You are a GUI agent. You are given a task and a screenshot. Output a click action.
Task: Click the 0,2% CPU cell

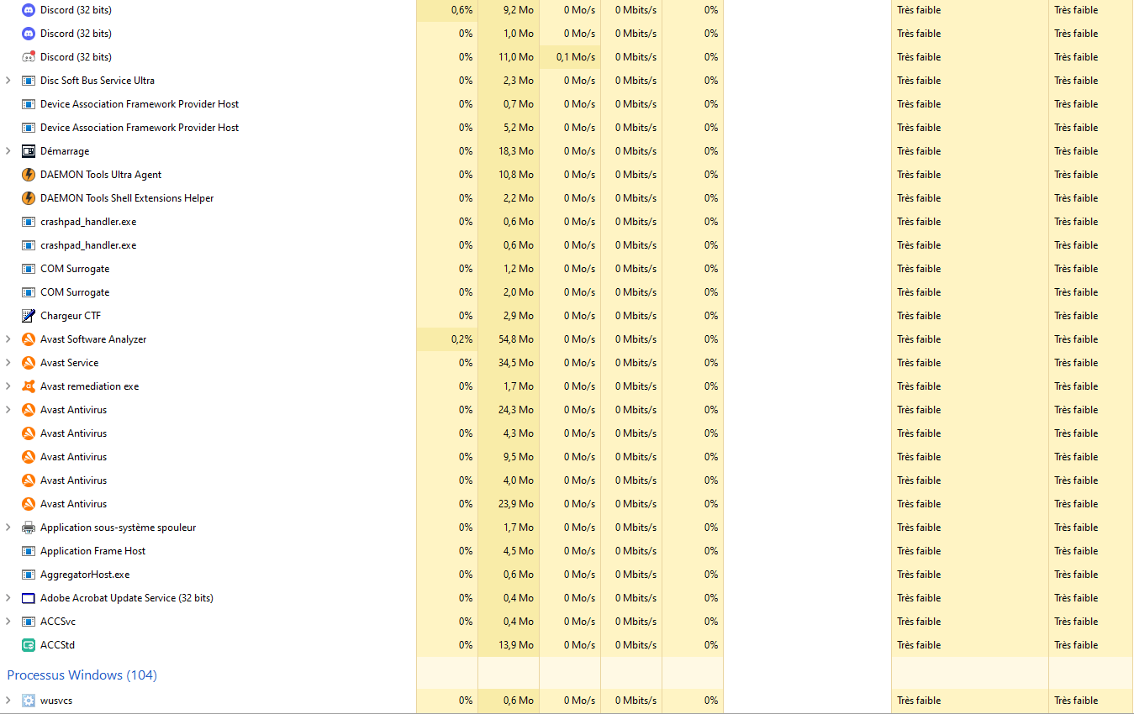click(x=447, y=339)
